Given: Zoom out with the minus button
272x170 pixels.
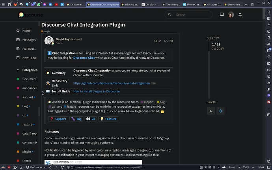Looking at the screenshot, I should (239, 167).
